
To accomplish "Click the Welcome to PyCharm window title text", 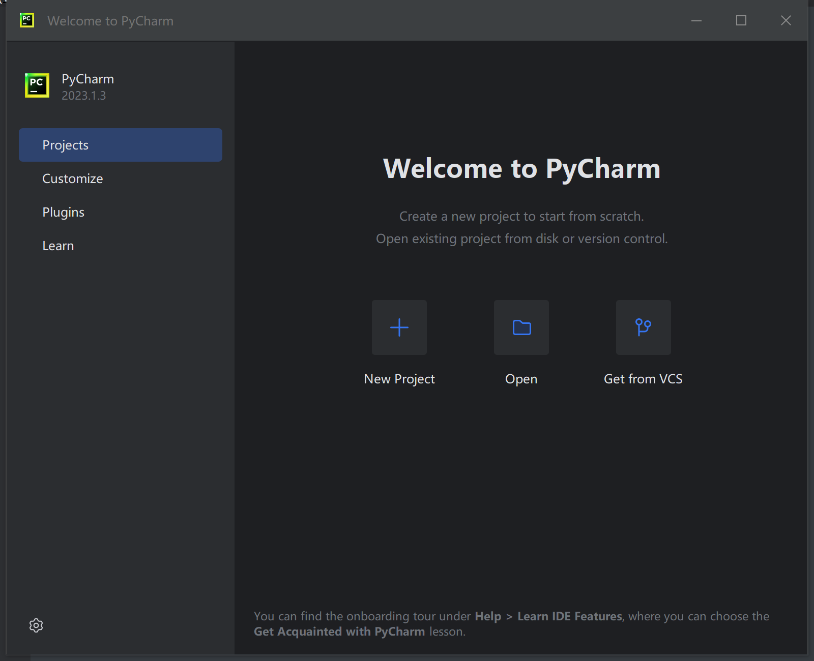I will click(110, 21).
